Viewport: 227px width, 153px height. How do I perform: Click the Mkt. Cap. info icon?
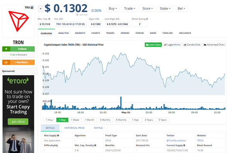pyautogui.click(x=49, y=19)
